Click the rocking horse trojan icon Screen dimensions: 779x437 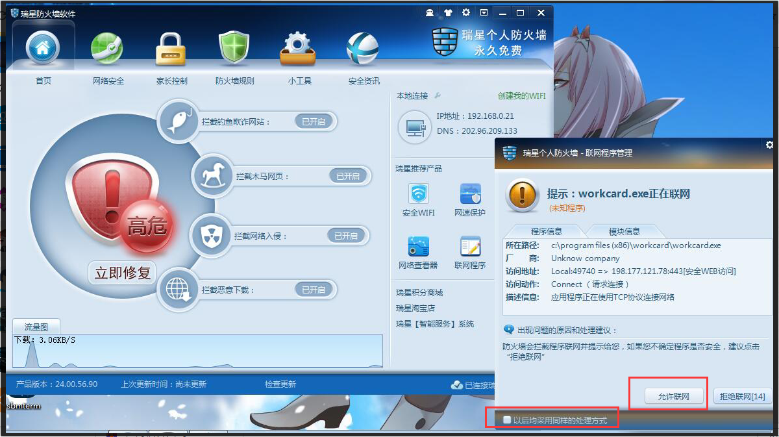(x=212, y=175)
